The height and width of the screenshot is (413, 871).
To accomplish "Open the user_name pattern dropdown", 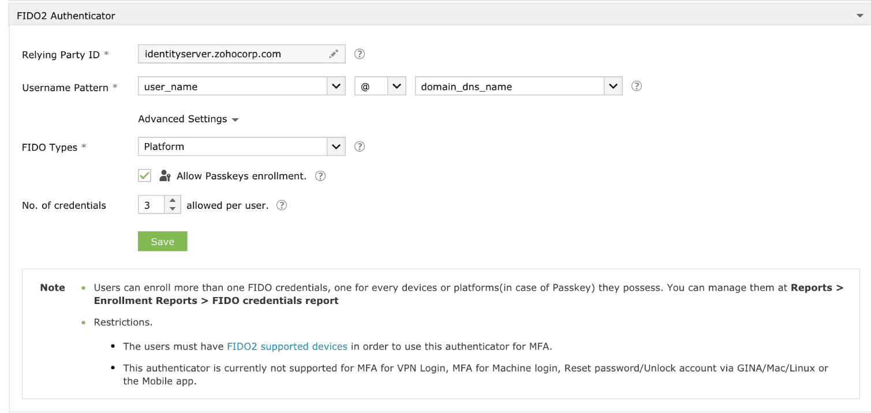I will pos(336,87).
